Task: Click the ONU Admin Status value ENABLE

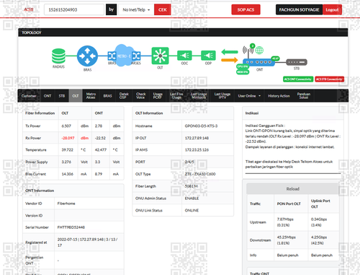Action: pyautogui.click(x=192, y=198)
